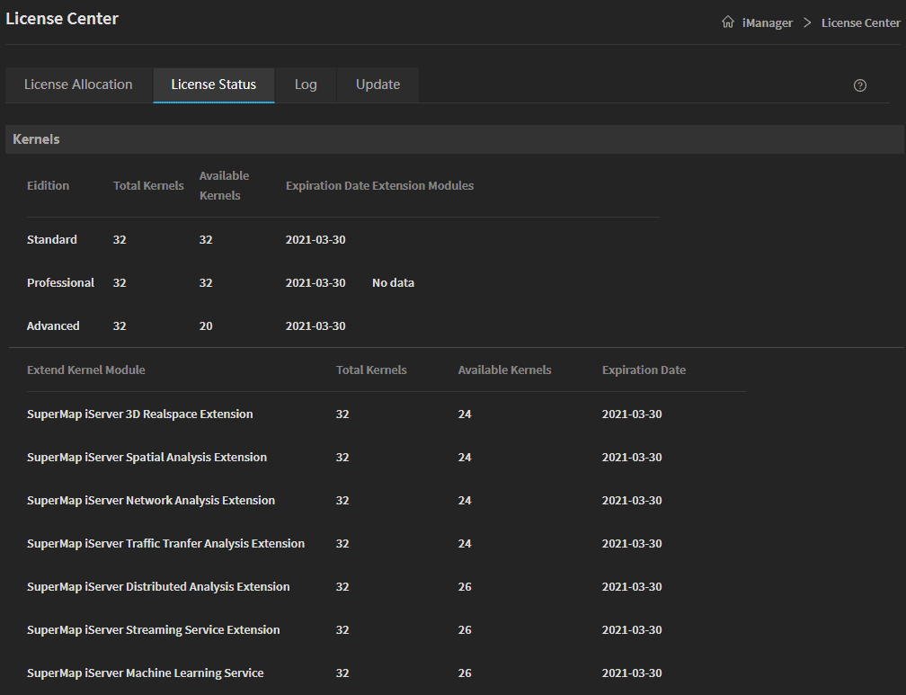Select the Advanced edition row
Viewport: 906px width, 695px height.
pyautogui.click(x=53, y=326)
